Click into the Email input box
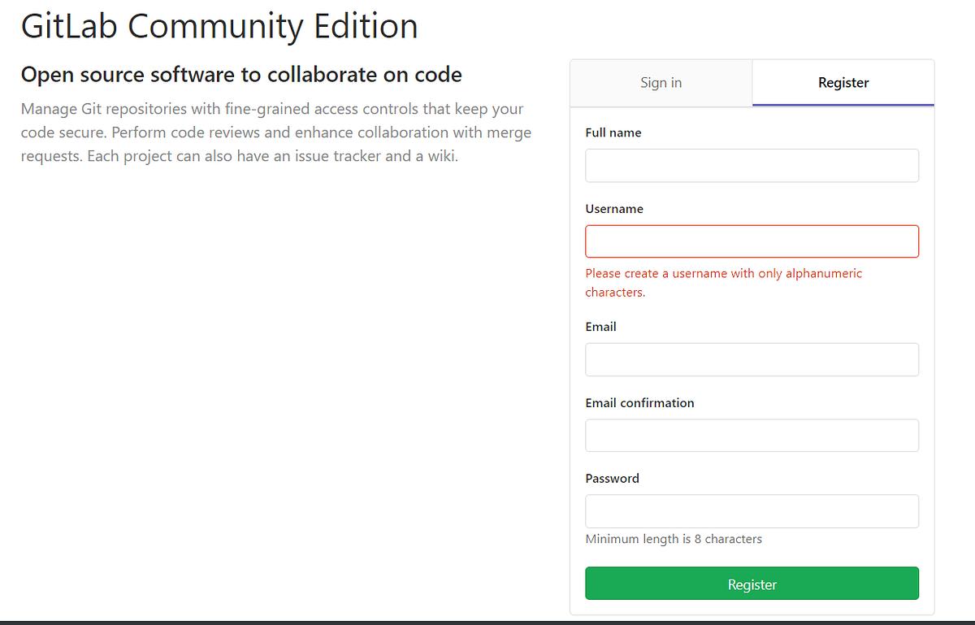 pyautogui.click(x=752, y=359)
